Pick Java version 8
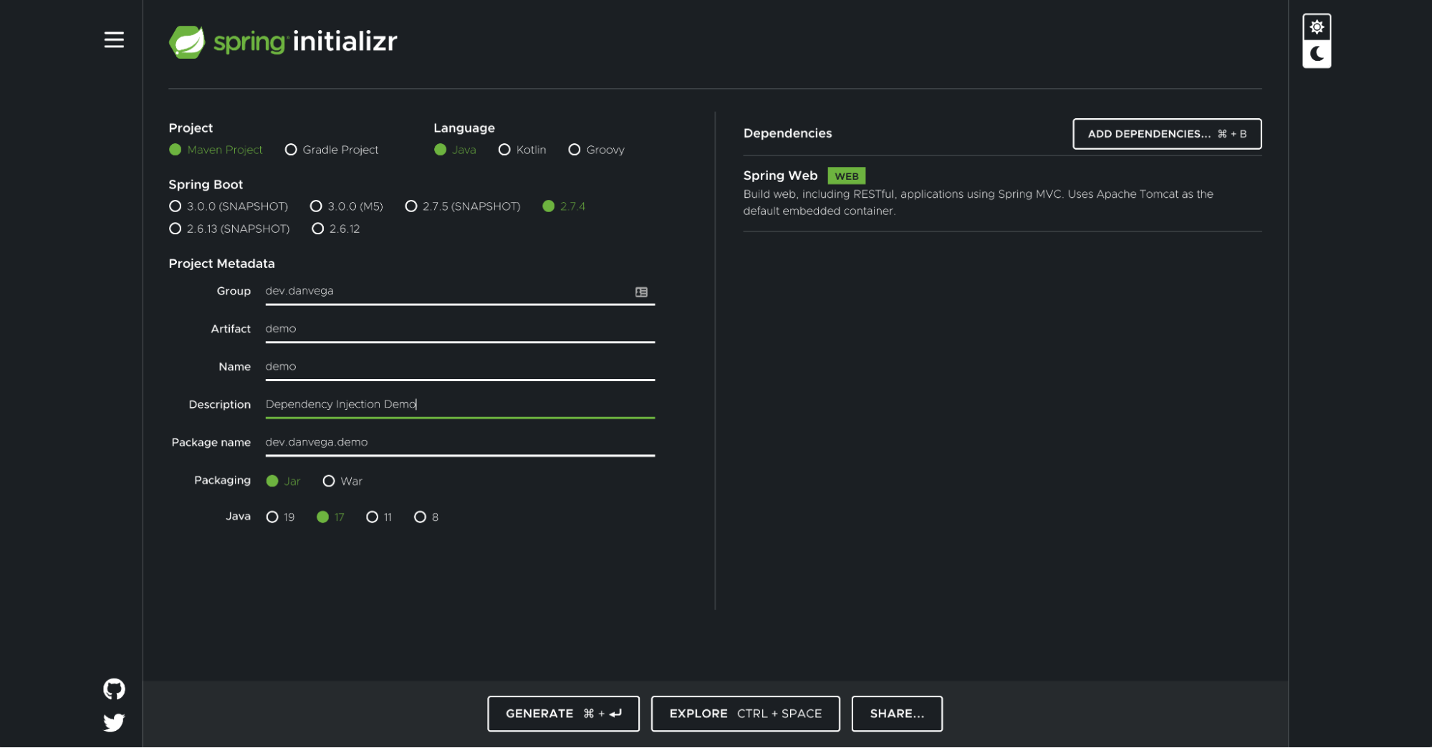The width and height of the screenshot is (1432, 748). [426, 517]
